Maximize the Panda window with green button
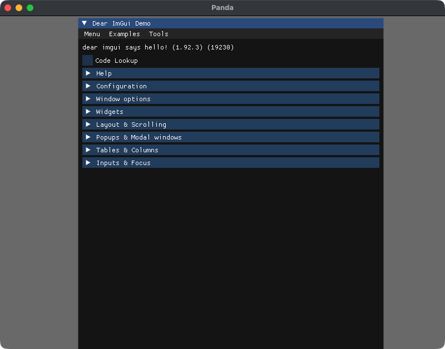The image size is (445, 349). coord(30,8)
